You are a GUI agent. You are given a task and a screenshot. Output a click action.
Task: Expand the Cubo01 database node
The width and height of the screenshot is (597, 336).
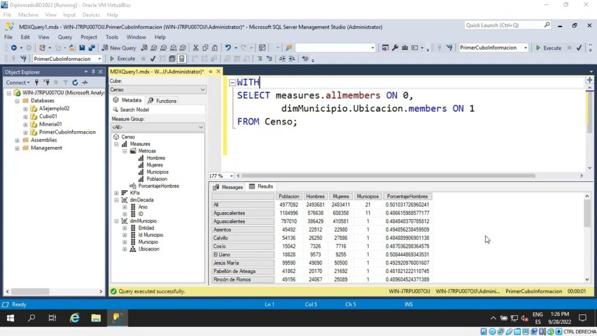tap(26, 116)
